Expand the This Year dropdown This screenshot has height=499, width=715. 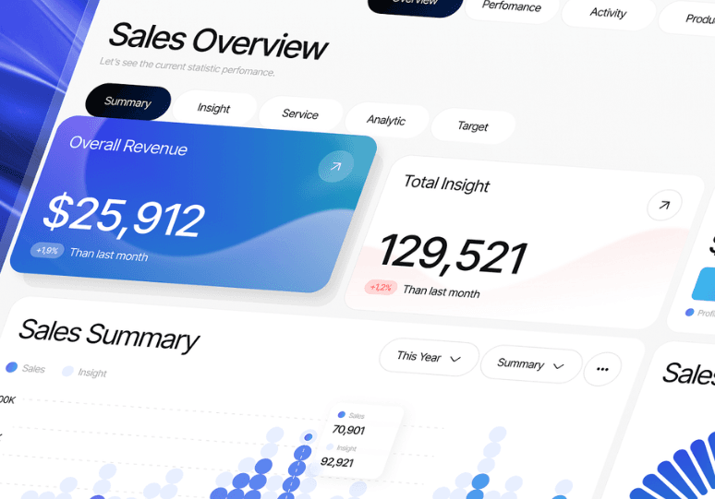(429, 357)
